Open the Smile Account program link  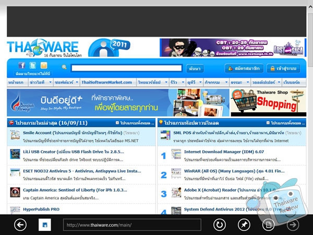coord(73,133)
